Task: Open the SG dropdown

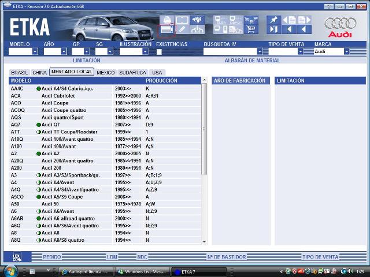Action: (110, 51)
